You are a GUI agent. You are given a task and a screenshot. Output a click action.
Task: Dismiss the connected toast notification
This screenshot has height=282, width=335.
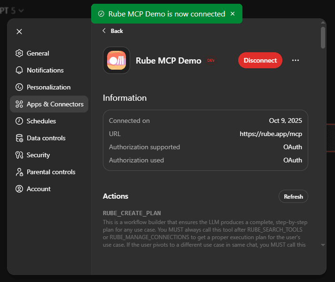(x=233, y=14)
